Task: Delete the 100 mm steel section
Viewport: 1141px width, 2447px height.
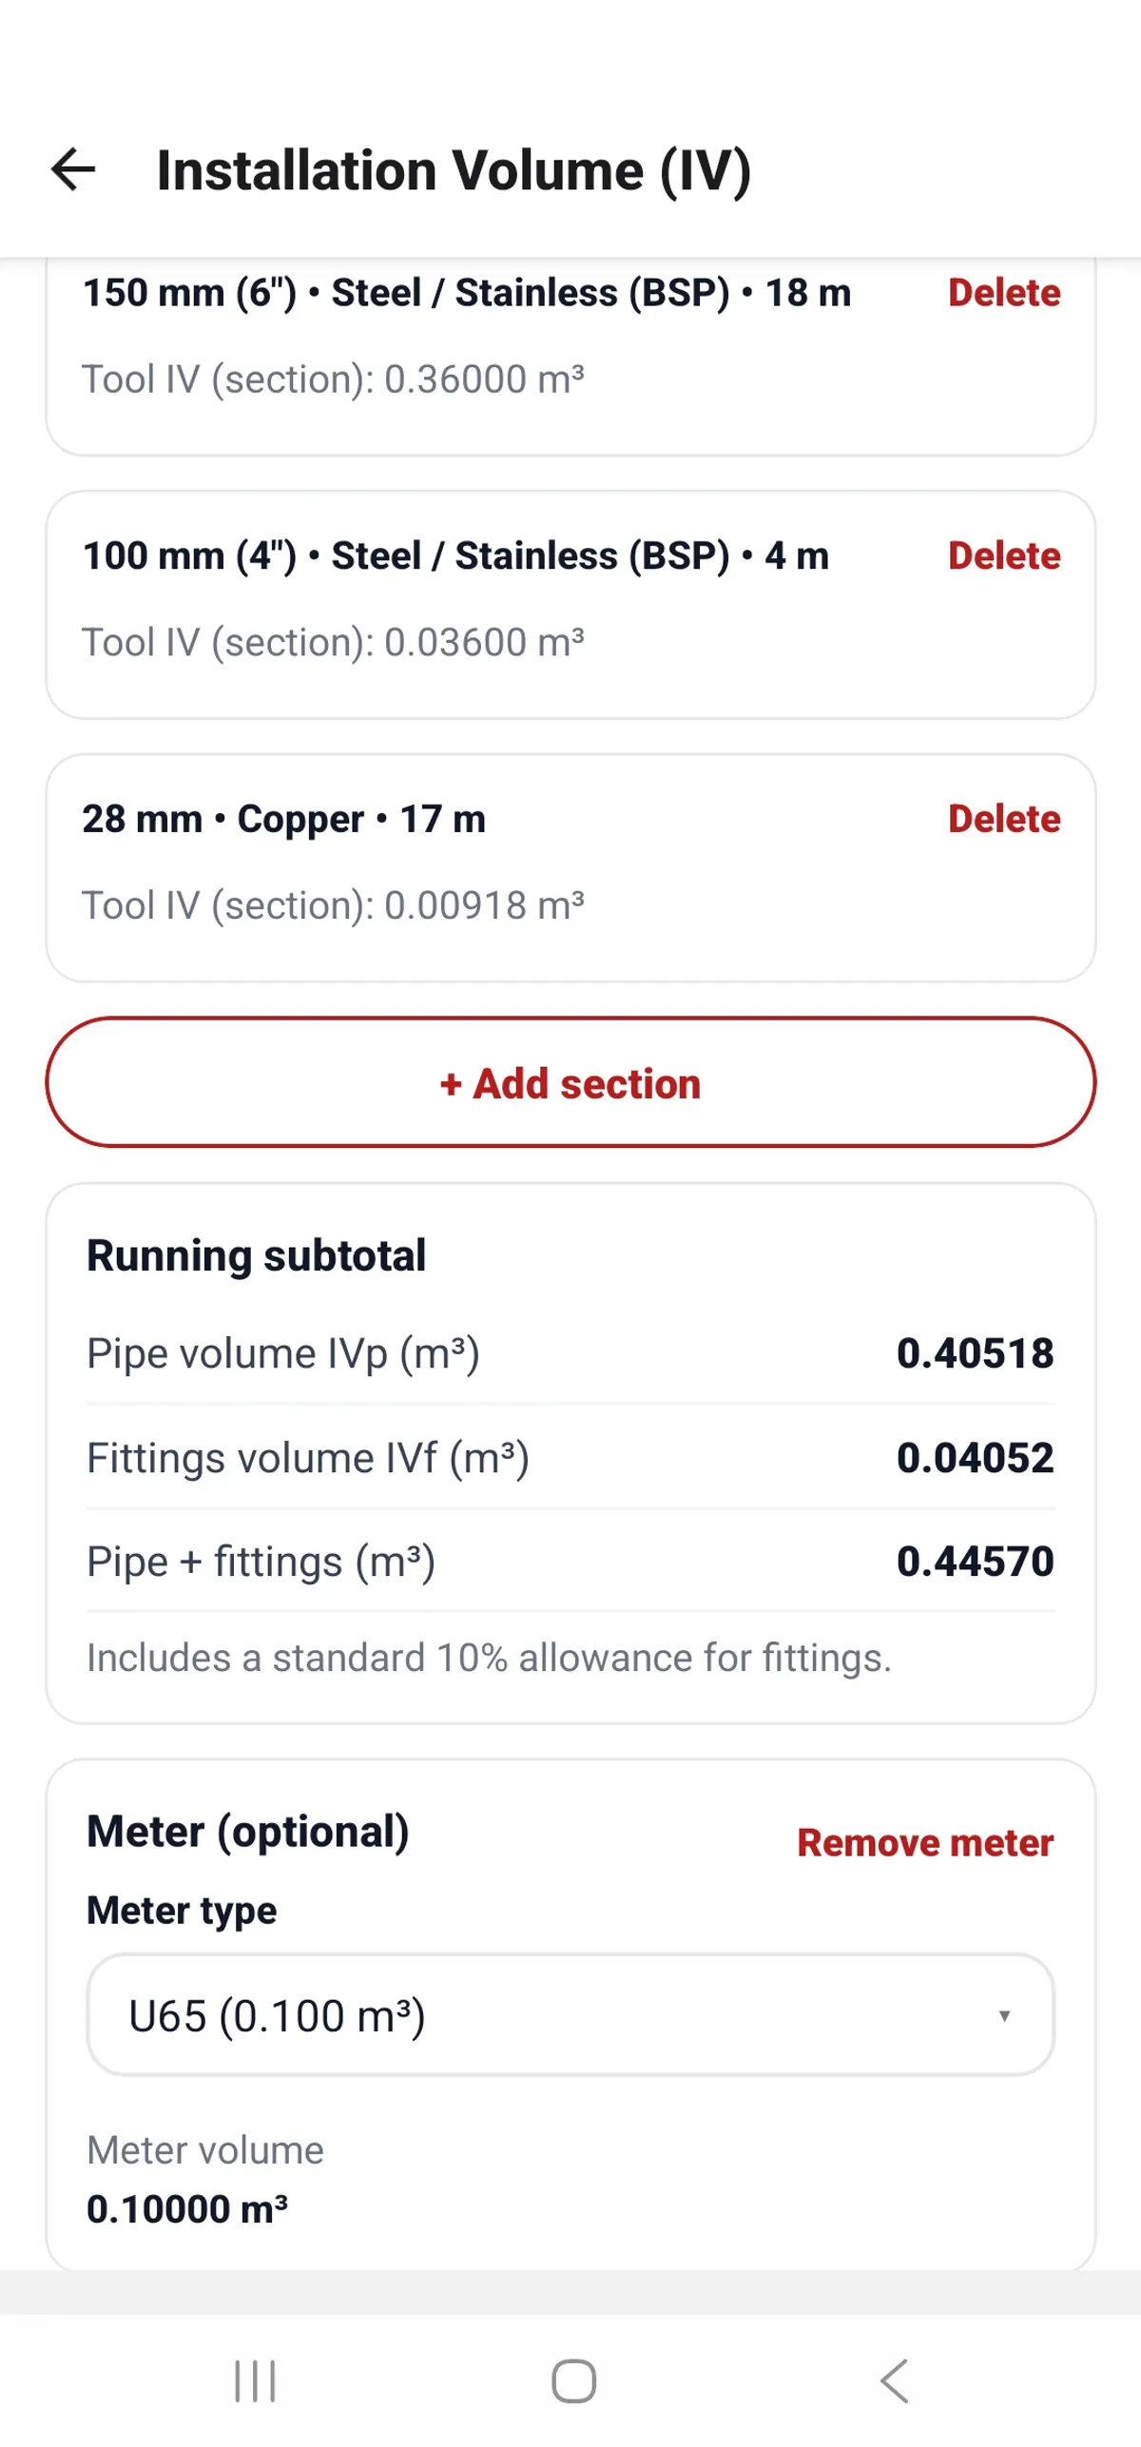Action: [x=1003, y=556]
